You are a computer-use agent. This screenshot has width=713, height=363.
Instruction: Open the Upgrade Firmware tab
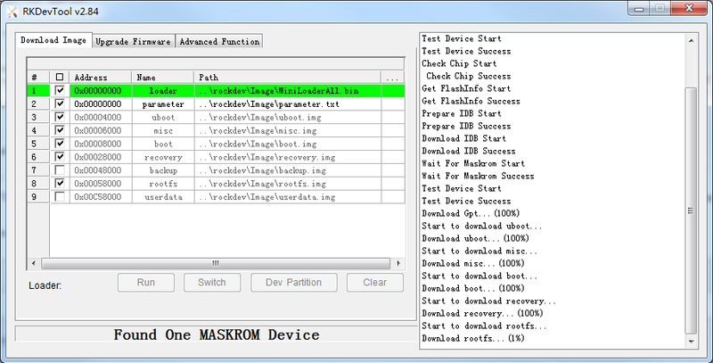pyautogui.click(x=133, y=41)
